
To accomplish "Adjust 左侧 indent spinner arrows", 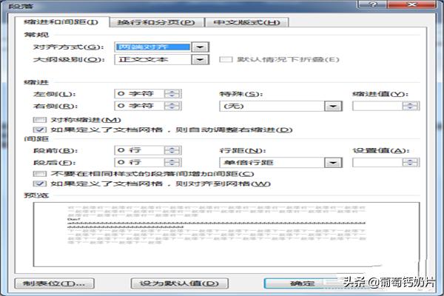I will (172, 94).
